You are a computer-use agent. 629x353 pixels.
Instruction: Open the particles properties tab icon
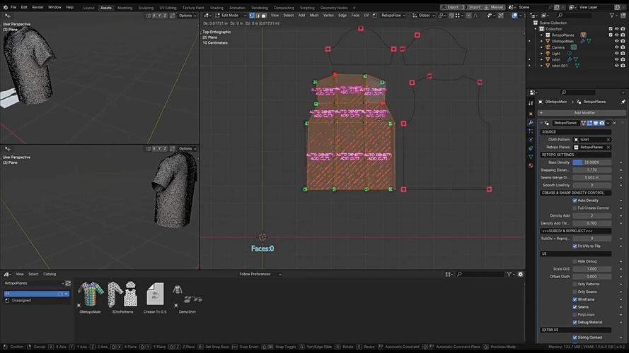point(531,131)
